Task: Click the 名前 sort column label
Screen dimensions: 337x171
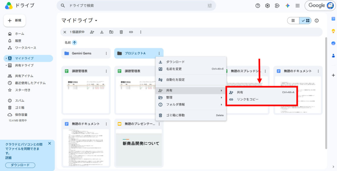Action: click(x=68, y=43)
